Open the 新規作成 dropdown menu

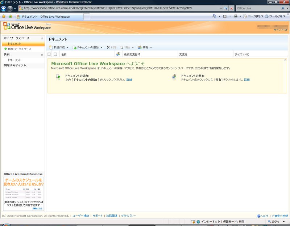(59, 47)
